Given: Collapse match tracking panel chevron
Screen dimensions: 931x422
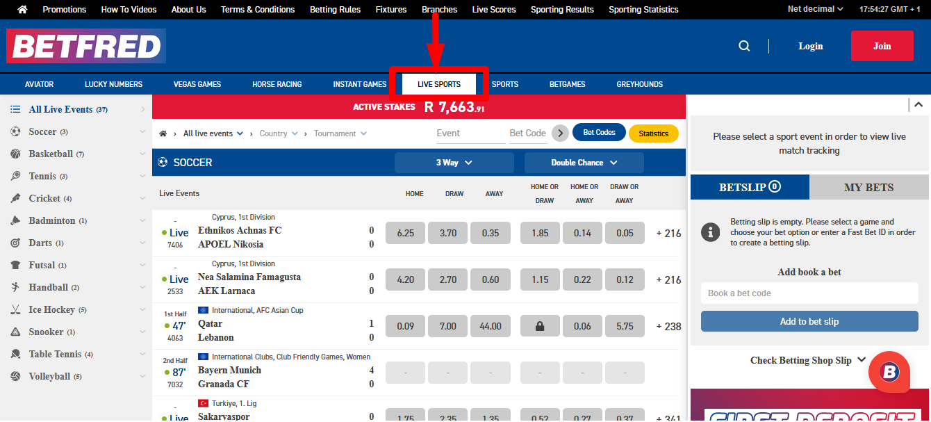Looking at the screenshot, I should [x=918, y=104].
